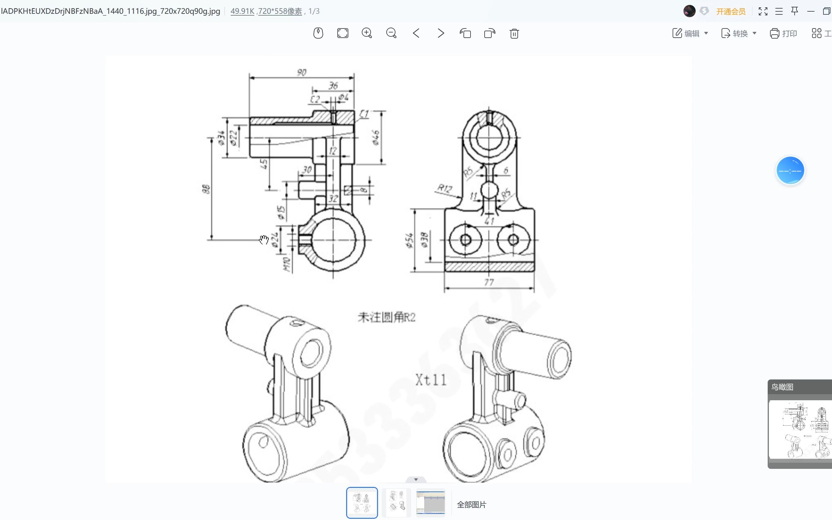
Task: Click the 打印 print button
Action: click(783, 33)
